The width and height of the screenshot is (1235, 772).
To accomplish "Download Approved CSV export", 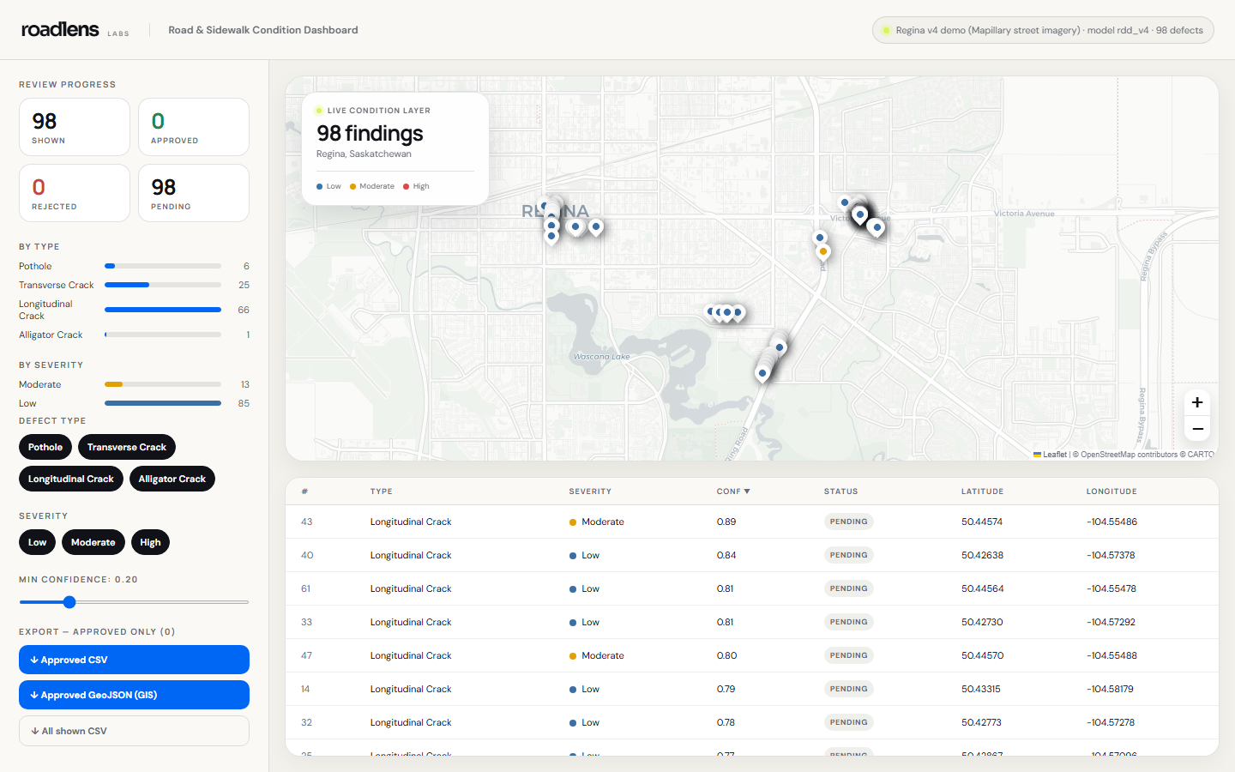I will tap(134, 660).
